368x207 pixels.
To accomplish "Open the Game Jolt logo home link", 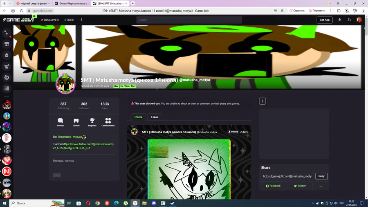I will pos(18,20).
